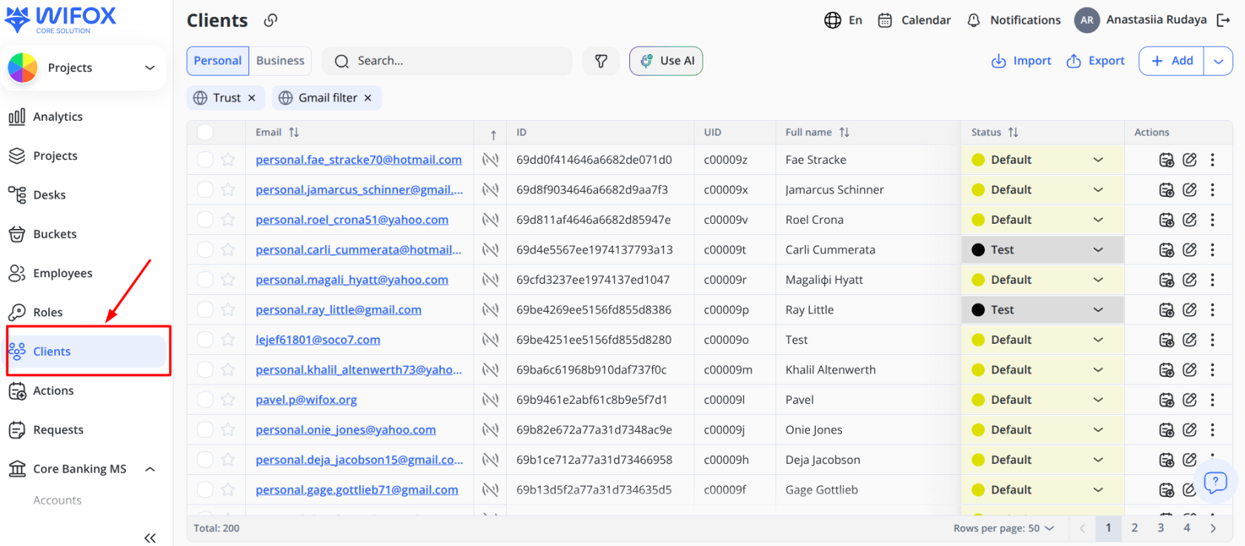Click the up arrow column header
Image resolution: width=1245 pixels, height=546 pixels.
(493, 135)
